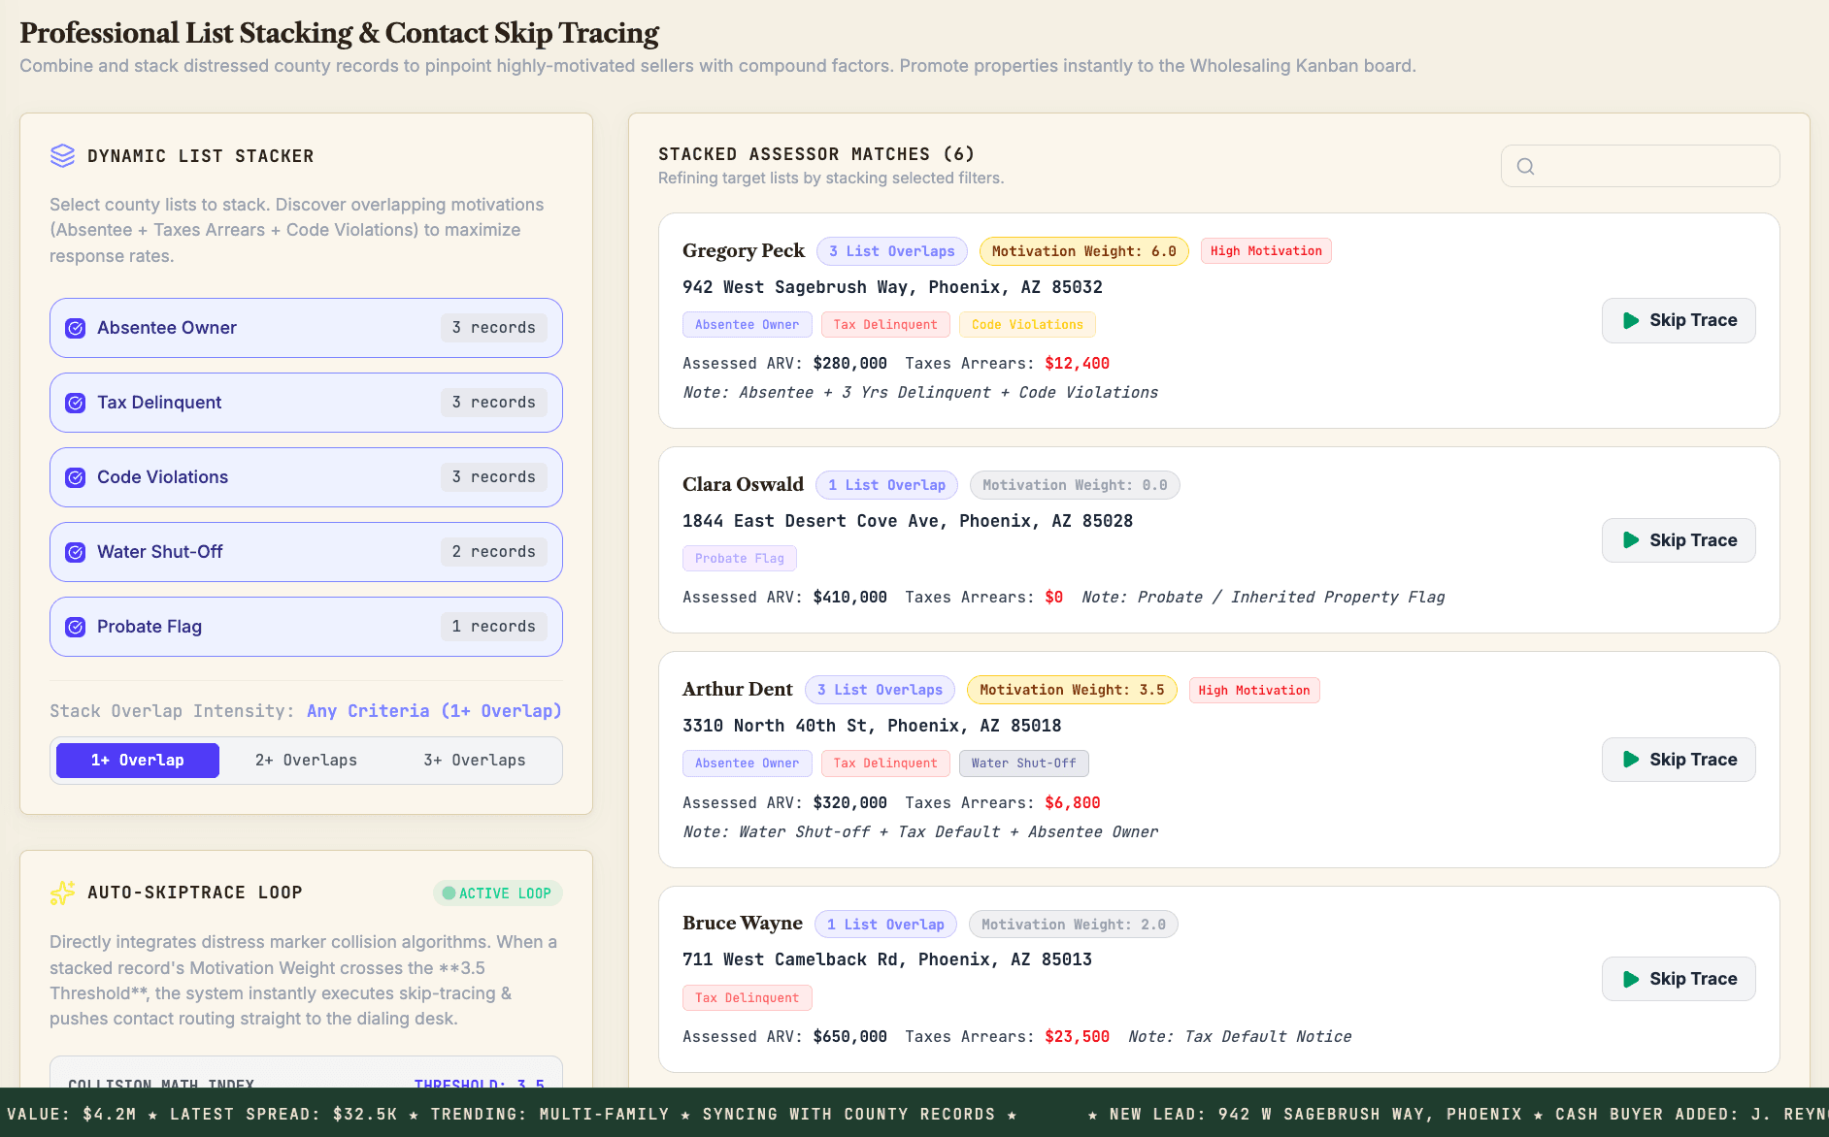
Task: Click Clara Oswald's 1 List Overlap badge
Action: pos(886,485)
